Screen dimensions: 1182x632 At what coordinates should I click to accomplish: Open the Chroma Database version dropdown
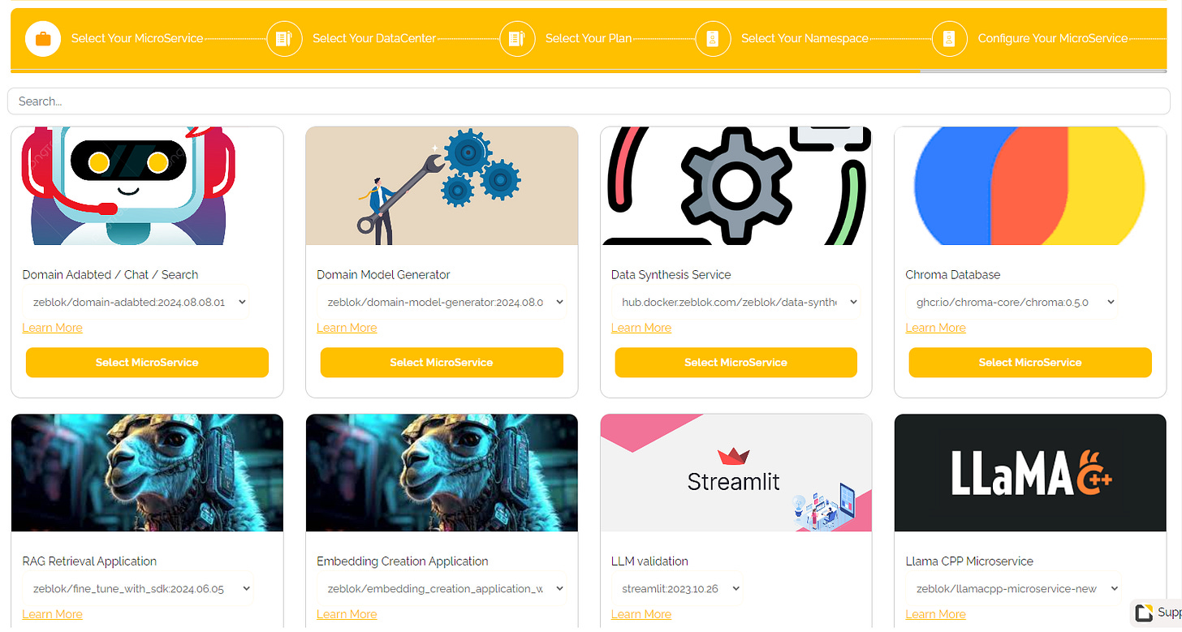[1013, 302]
